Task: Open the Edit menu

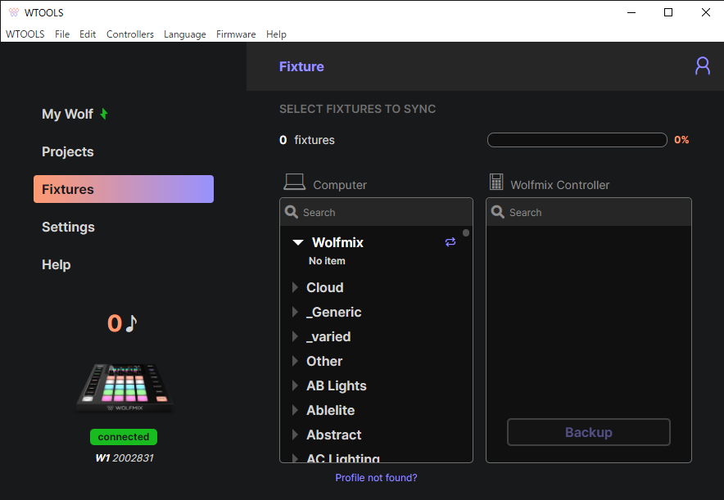Action: tap(88, 34)
